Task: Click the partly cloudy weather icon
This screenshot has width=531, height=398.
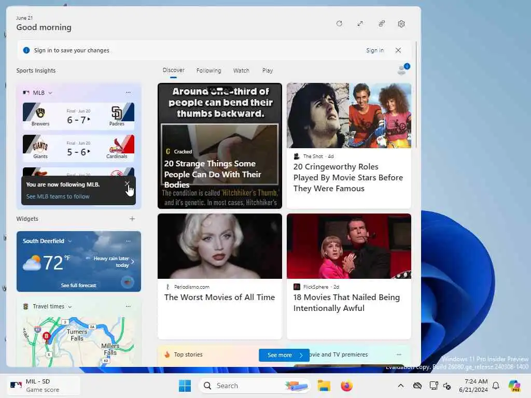Action: (x=32, y=263)
